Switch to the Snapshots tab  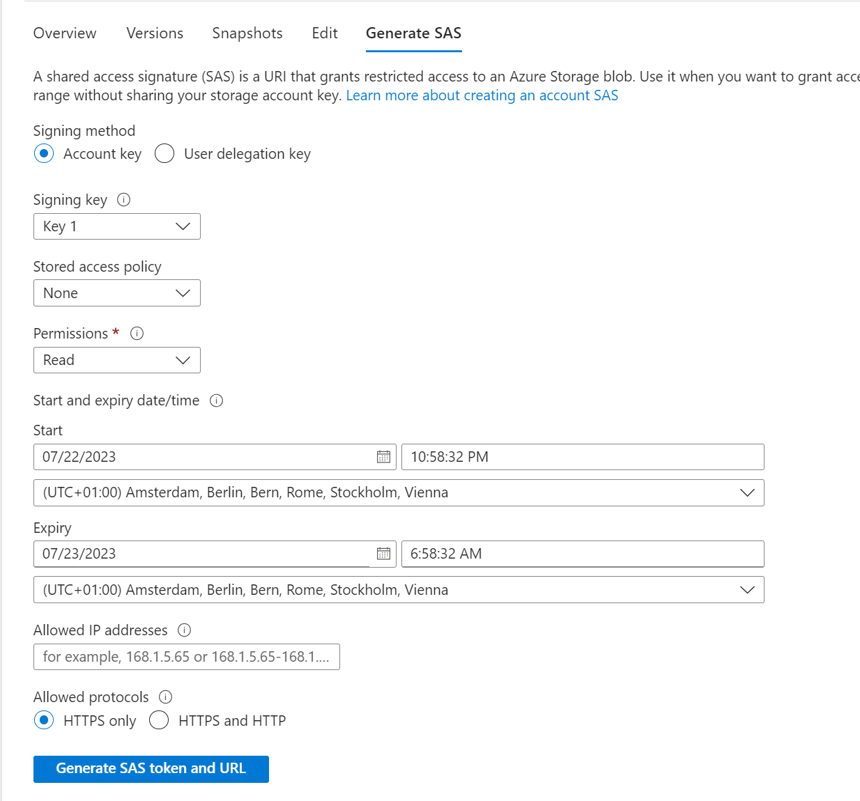(x=247, y=33)
